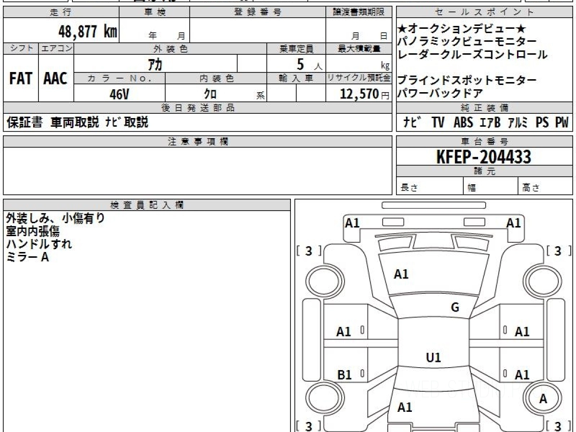Screen dimensions: 576x432
Task: Click the 車検 header cell
Action: [x=155, y=12]
